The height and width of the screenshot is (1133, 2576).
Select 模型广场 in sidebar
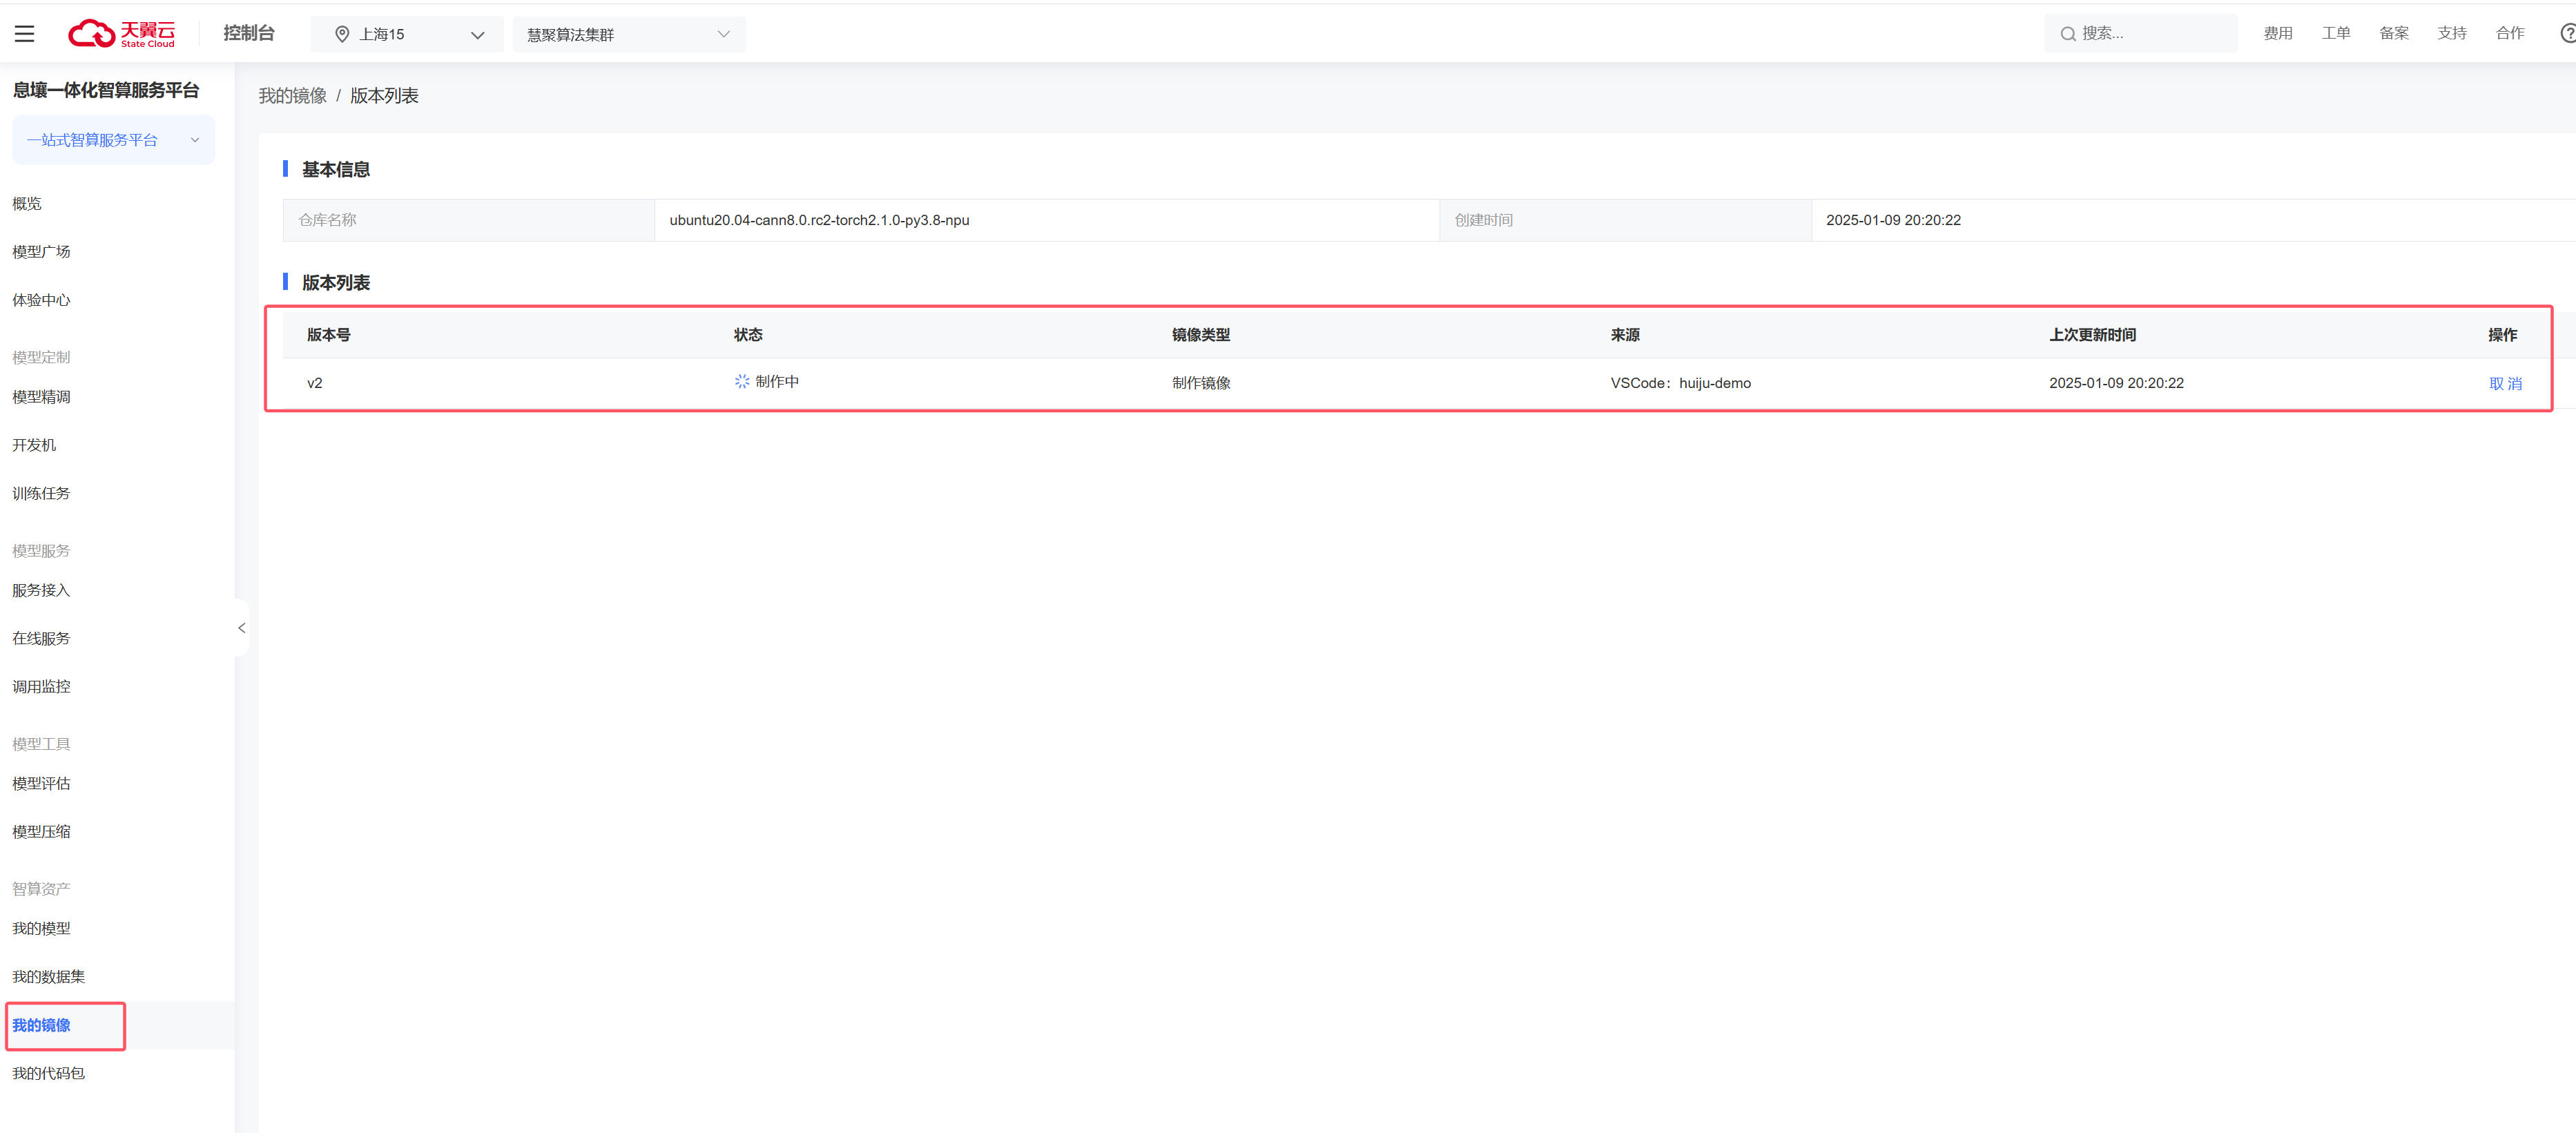pyautogui.click(x=41, y=252)
